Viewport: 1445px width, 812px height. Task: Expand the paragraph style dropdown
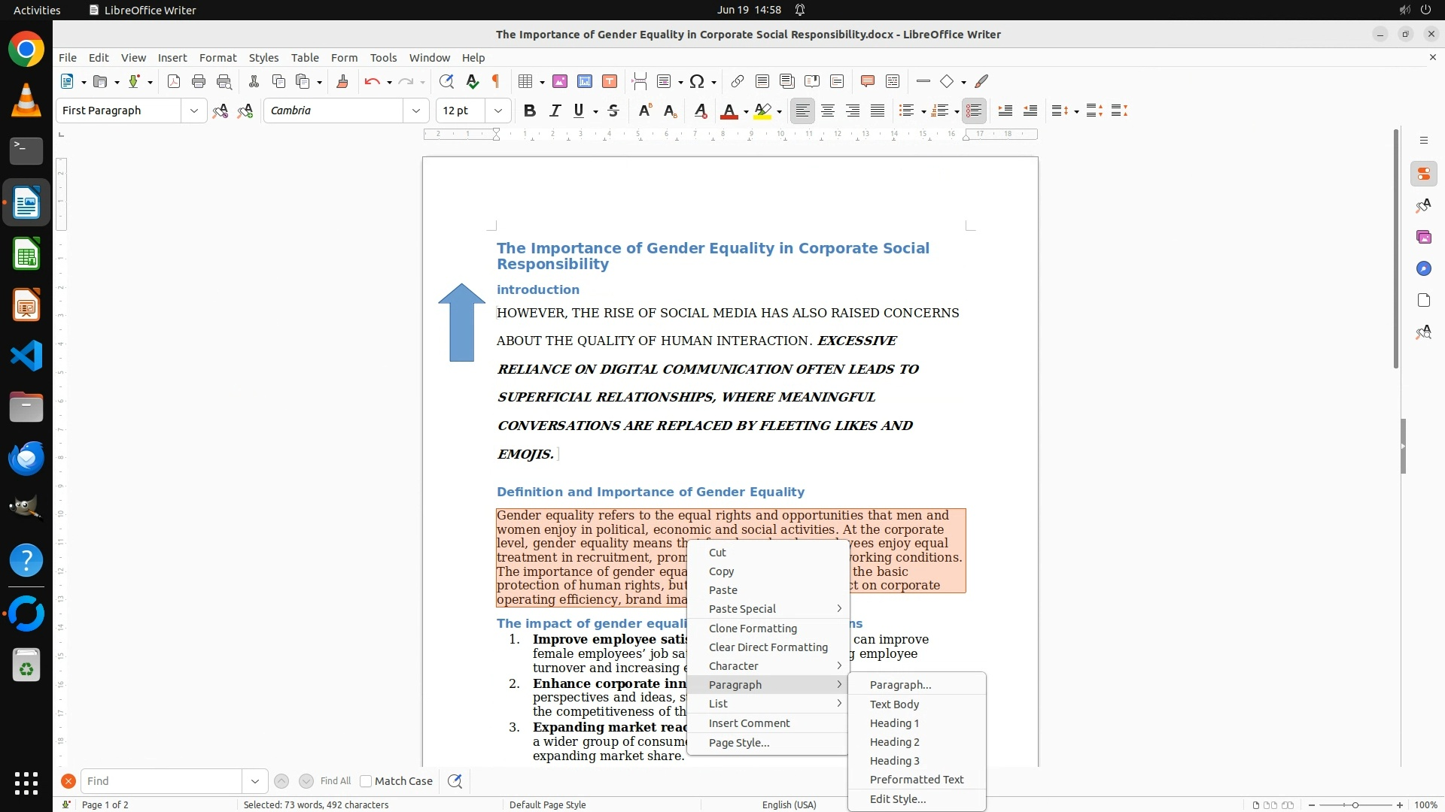click(193, 111)
